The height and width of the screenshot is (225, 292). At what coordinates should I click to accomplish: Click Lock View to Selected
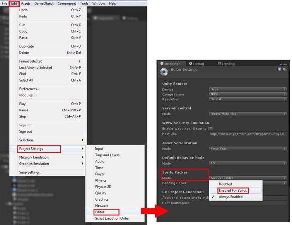point(48,68)
